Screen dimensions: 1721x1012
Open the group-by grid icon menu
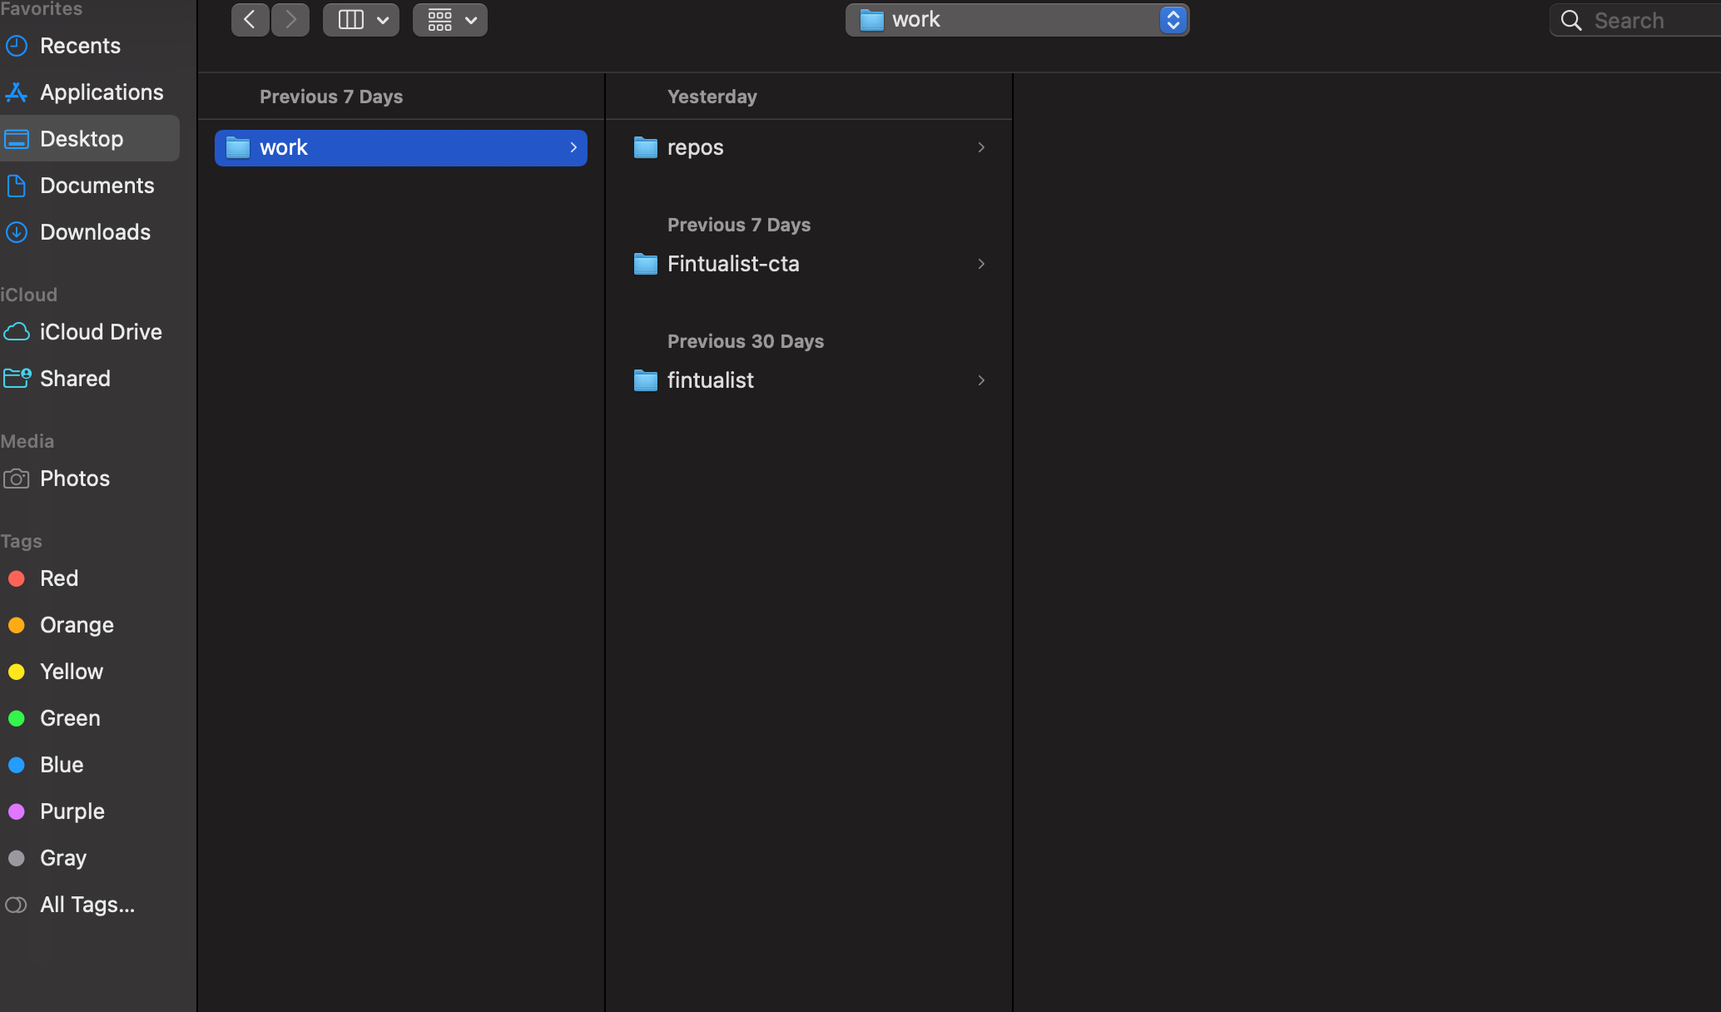click(449, 20)
